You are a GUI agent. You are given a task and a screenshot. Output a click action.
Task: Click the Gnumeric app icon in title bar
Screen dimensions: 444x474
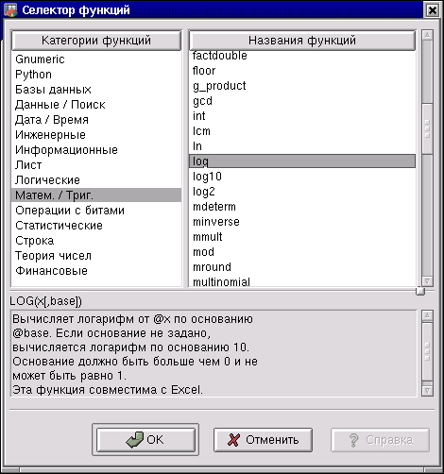(10, 10)
